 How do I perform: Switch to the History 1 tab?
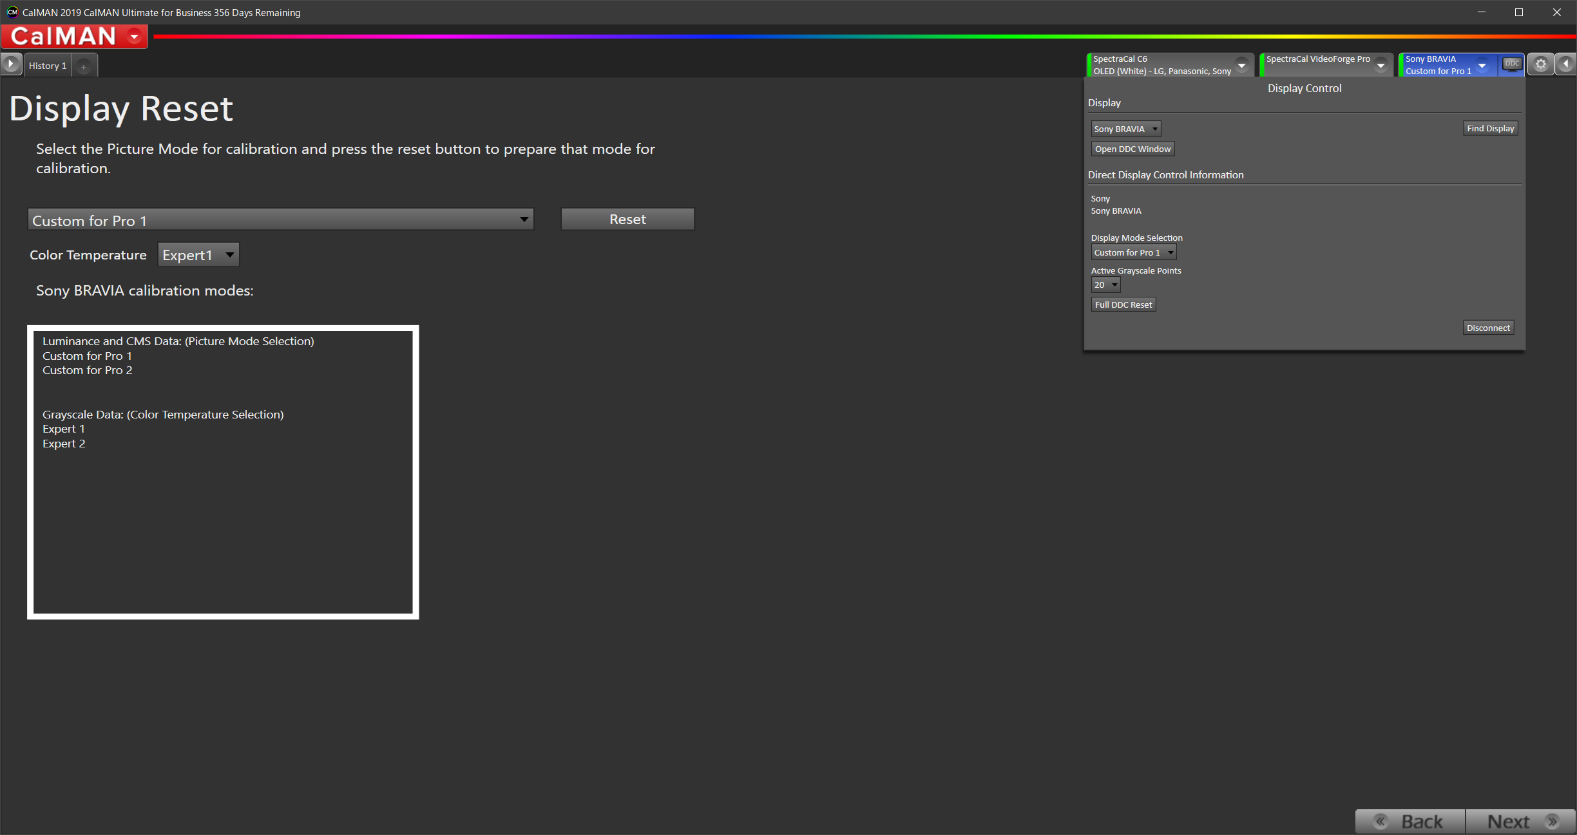pyautogui.click(x=48, y=66)
